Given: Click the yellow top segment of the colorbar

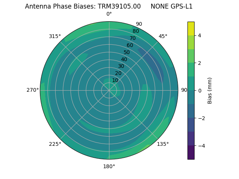Looking at the screenshot, I should (191, 29).
